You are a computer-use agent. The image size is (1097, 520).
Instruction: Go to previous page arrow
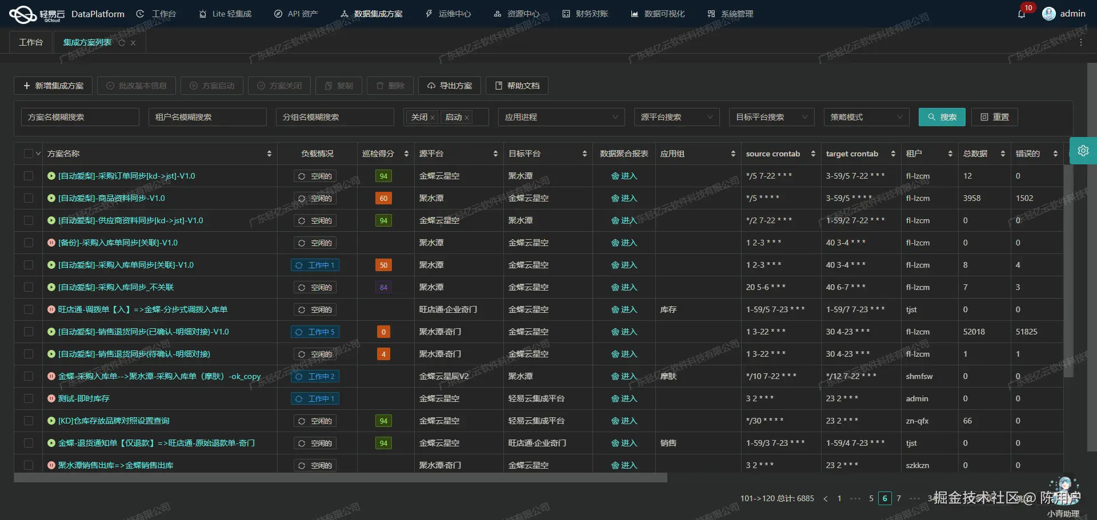click(825, 498)
